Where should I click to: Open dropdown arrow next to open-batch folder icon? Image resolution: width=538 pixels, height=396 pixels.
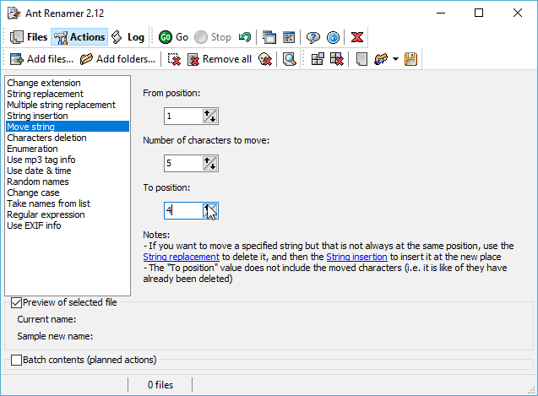pos(395,59)
